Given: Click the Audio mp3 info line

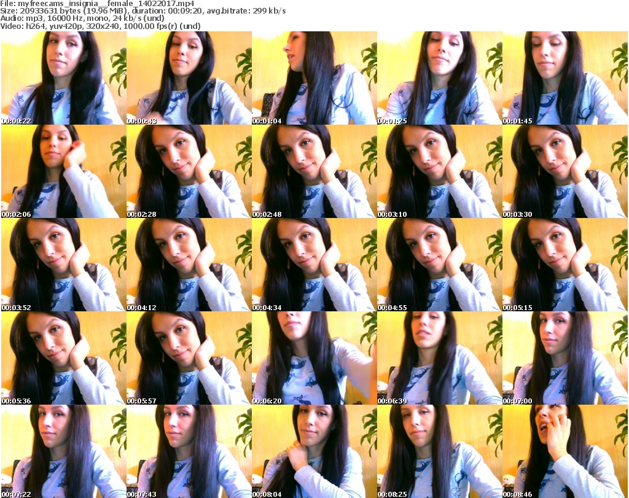Looking at the screenshot, I should click(x=82, y=18).
